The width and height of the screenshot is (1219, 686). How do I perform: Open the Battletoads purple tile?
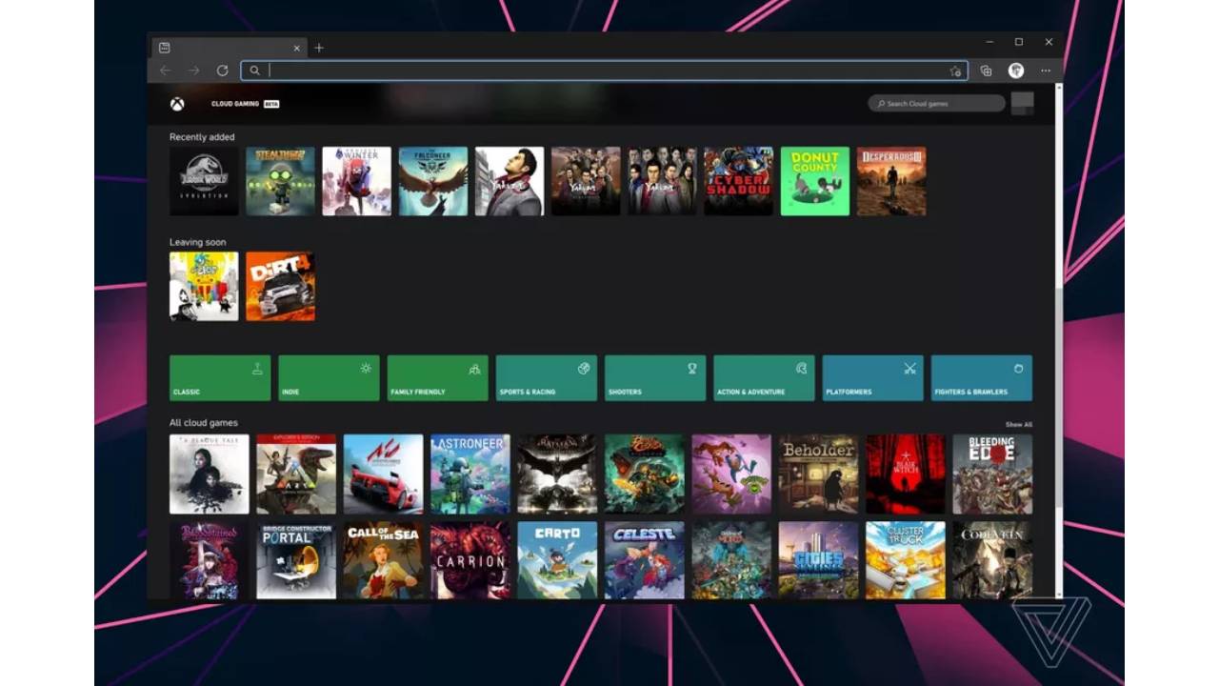coord(731,474)
